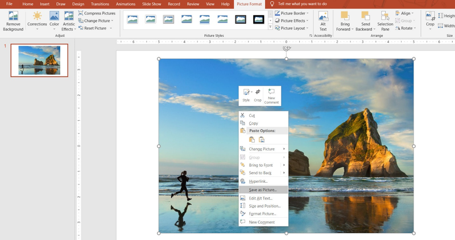Apply the black double frame picture style
Image resolution: width=455 pixels, height=240 pixels.
241,19
